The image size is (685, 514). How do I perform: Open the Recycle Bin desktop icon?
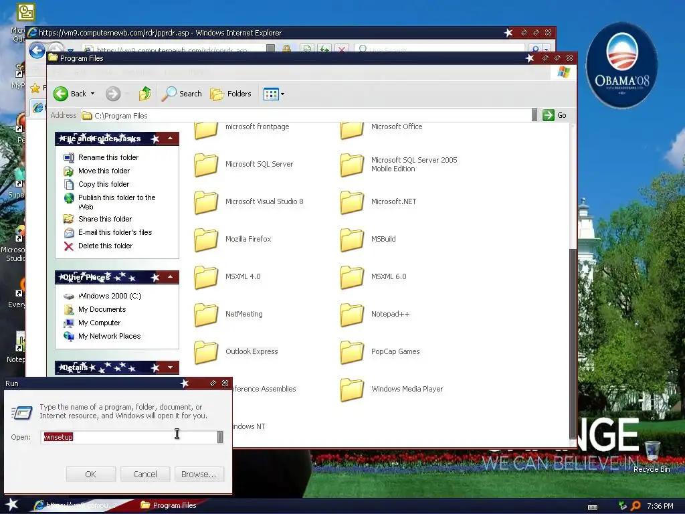652,456
